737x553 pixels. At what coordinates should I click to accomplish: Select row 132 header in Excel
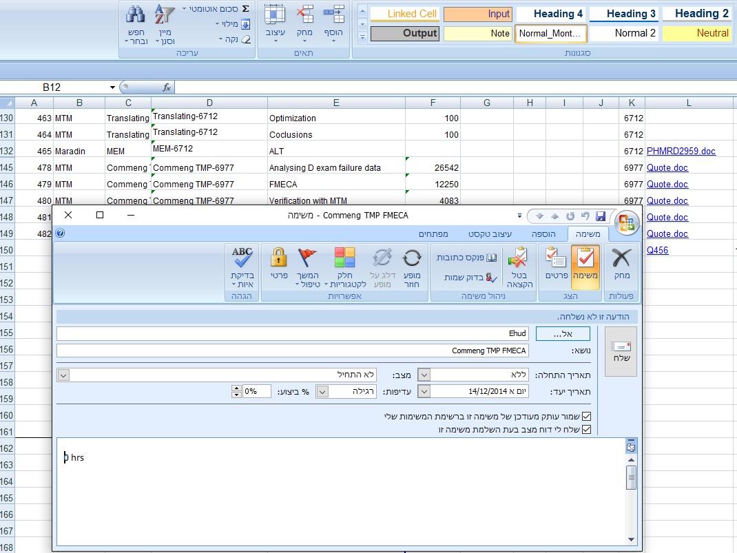click(x=7, y=152)
